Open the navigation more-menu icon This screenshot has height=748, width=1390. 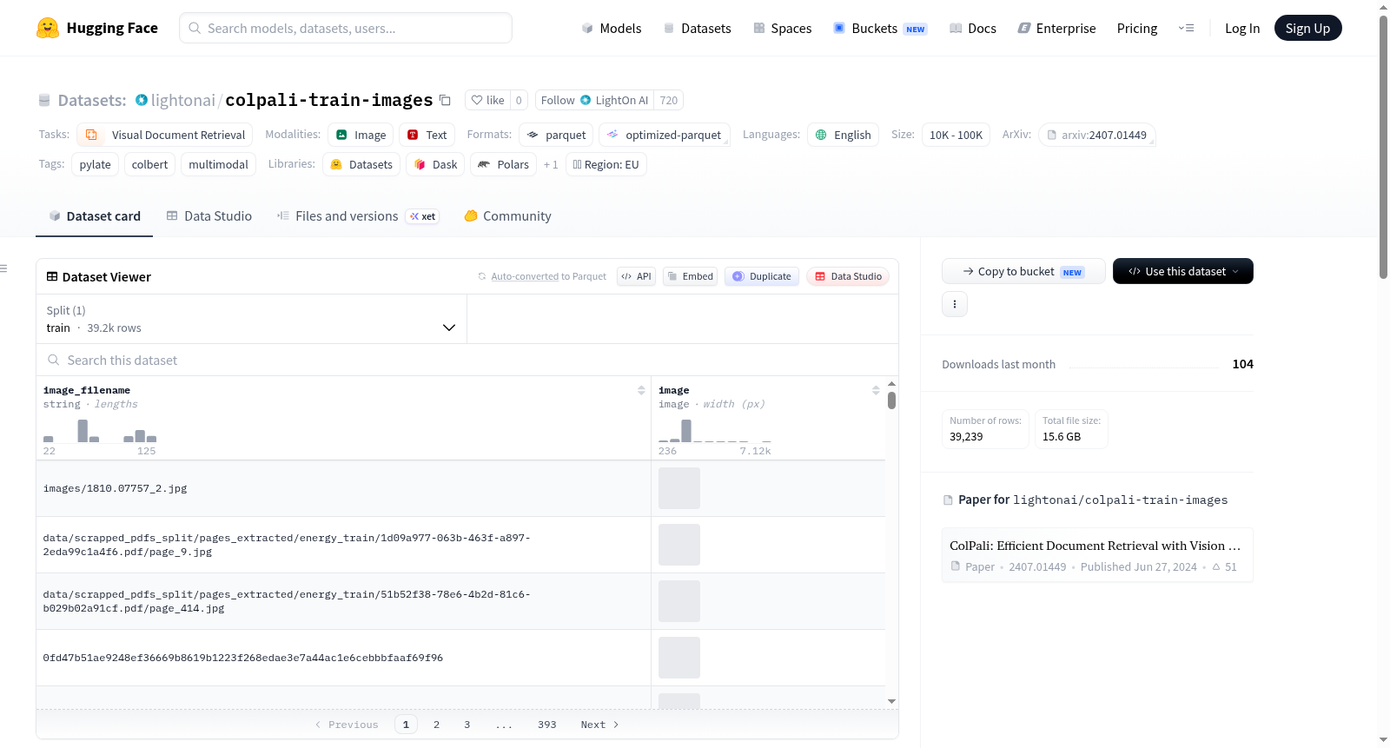1186,28
